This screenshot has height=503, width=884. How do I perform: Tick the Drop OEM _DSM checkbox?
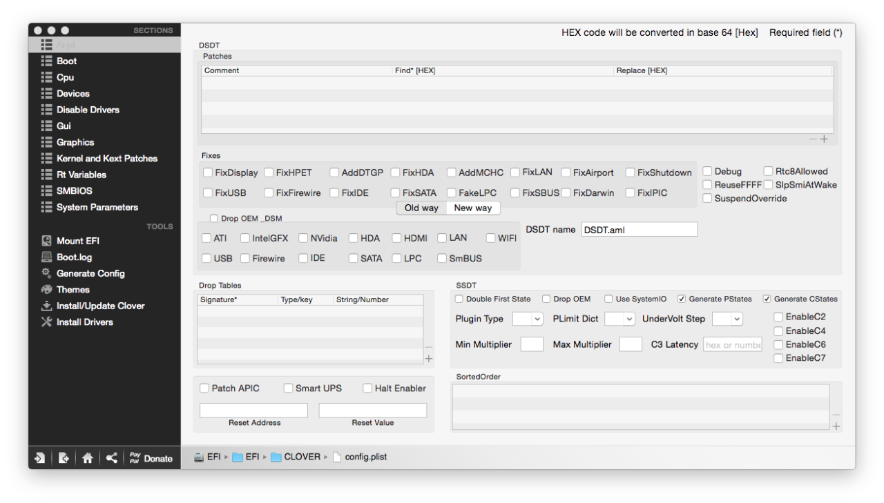[x=213, y=219]
